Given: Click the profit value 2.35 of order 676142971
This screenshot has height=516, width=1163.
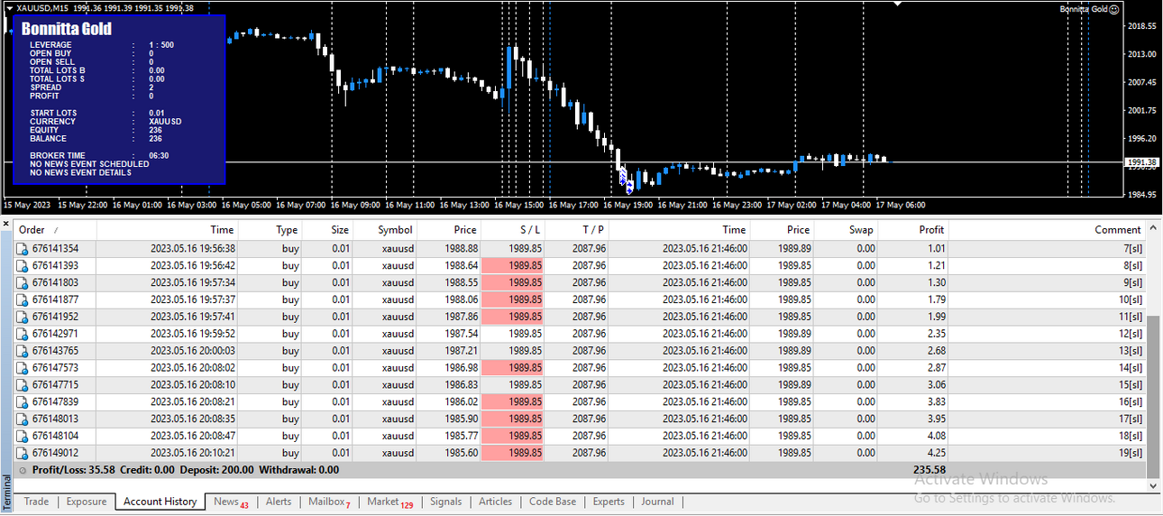Looking at the screenshot, I should 936,334.
